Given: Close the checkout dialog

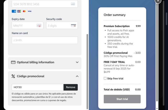Looking at the screenshot, I should tap(158, 1).
